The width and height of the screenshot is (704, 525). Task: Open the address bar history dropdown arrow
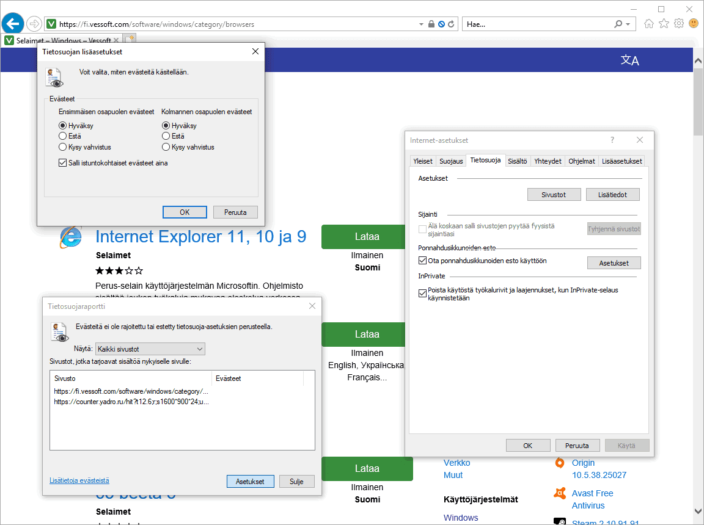[421, 24]
